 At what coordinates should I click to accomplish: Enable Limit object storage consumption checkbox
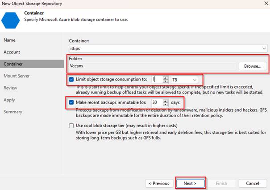(x=71, y=79)
